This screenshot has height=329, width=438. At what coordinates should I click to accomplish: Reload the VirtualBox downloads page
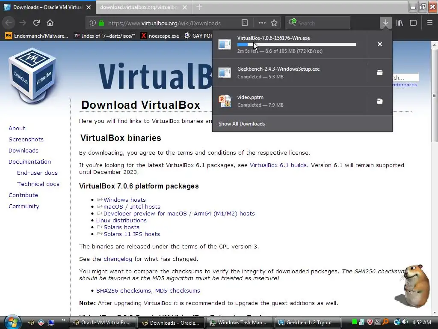click(x=36, y=23)
